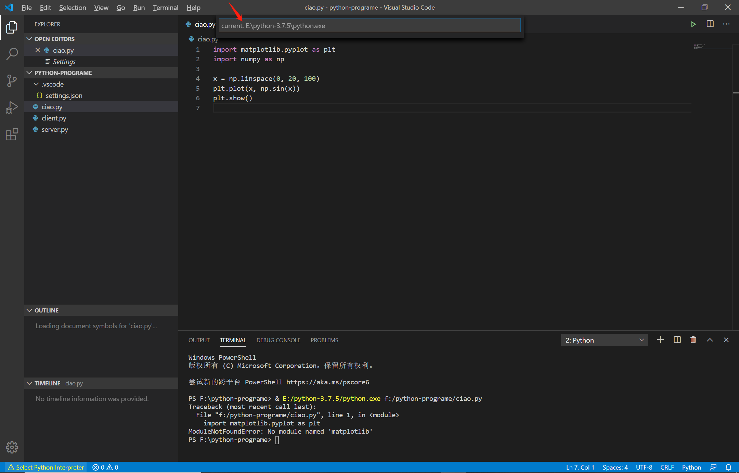Open the Source Control view
This screenshot has width=739, height=473.
(x=12, y=81)
